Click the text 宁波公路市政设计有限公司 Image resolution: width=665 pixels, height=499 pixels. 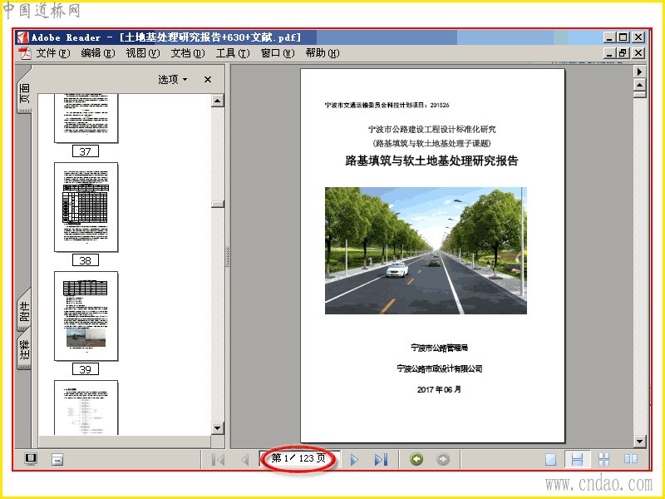click(440, 368)
